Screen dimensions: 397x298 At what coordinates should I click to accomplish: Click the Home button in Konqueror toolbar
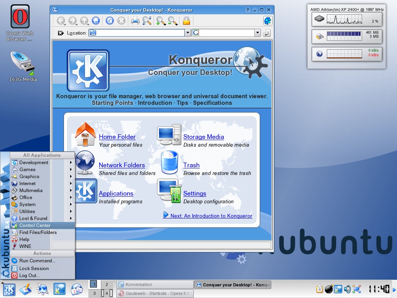(x=96, y=21)
